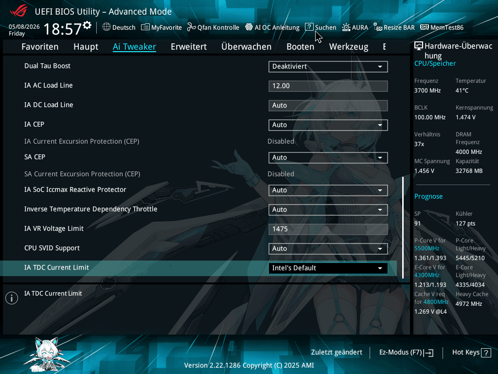The width and height of the screenshot is (498, 374).
Task: Select the IA AC Load Line label
Action: pyautogui.click(x=48, y=85)
